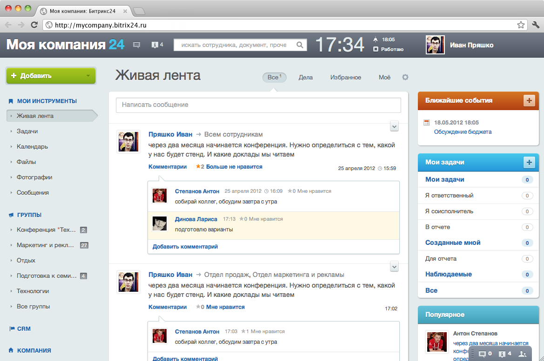Open dropdown arrow on Добавить button

click(x=88, y=76)
